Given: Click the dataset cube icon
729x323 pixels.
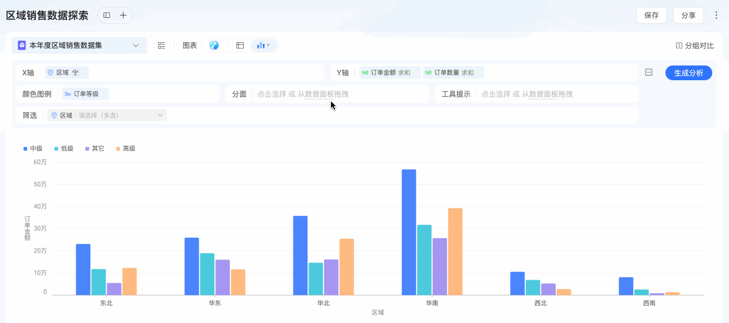Looking at the screenshot, I should tap(22, 46).
